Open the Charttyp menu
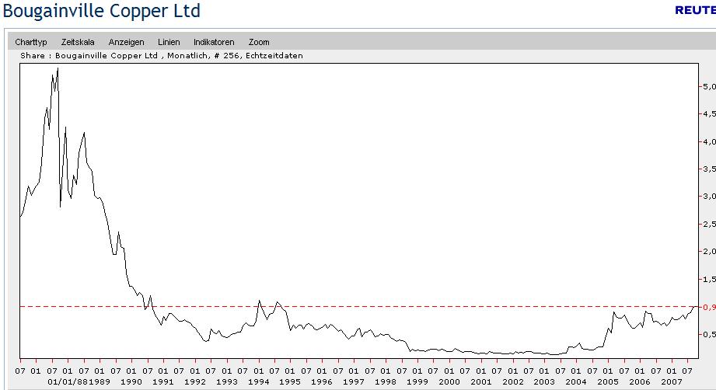The height and width of the screenshot is (390, 716). click(33, 42)
